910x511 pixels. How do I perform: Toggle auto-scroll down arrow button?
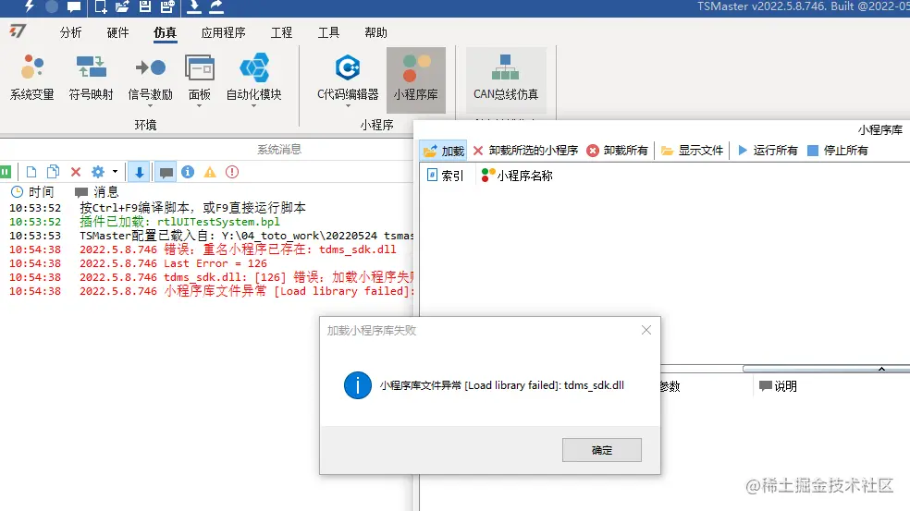point(140,172)
